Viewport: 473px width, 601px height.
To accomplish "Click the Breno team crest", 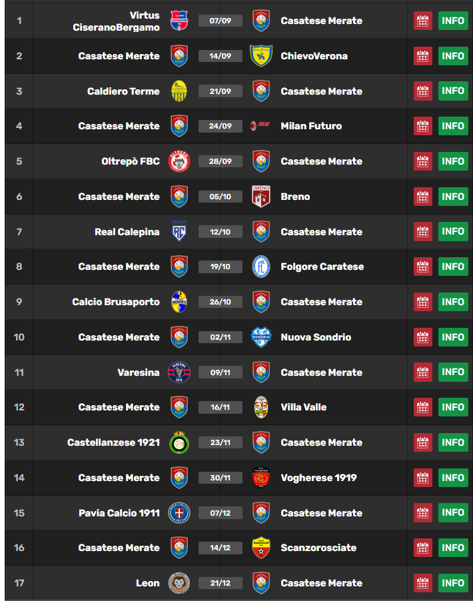I will [x=261, y=197].
